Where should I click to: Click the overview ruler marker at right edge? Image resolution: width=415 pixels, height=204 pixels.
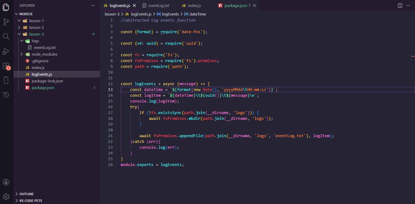pos(413,56)
